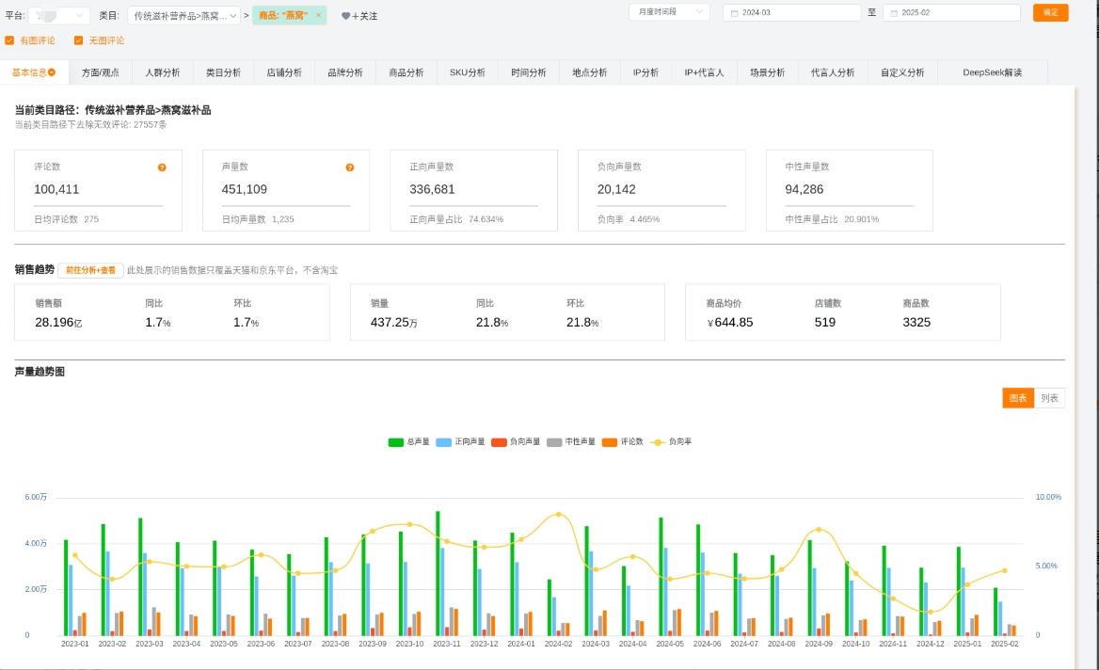
Task: Toggle 负向率 line in chart legend
Action: click(672, 442)
